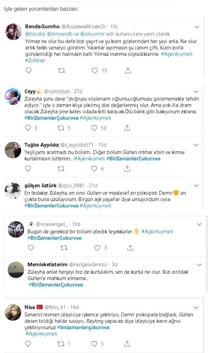
Task: Reply to BendisGumiho's tweet
Action: (x=29, y=71)
